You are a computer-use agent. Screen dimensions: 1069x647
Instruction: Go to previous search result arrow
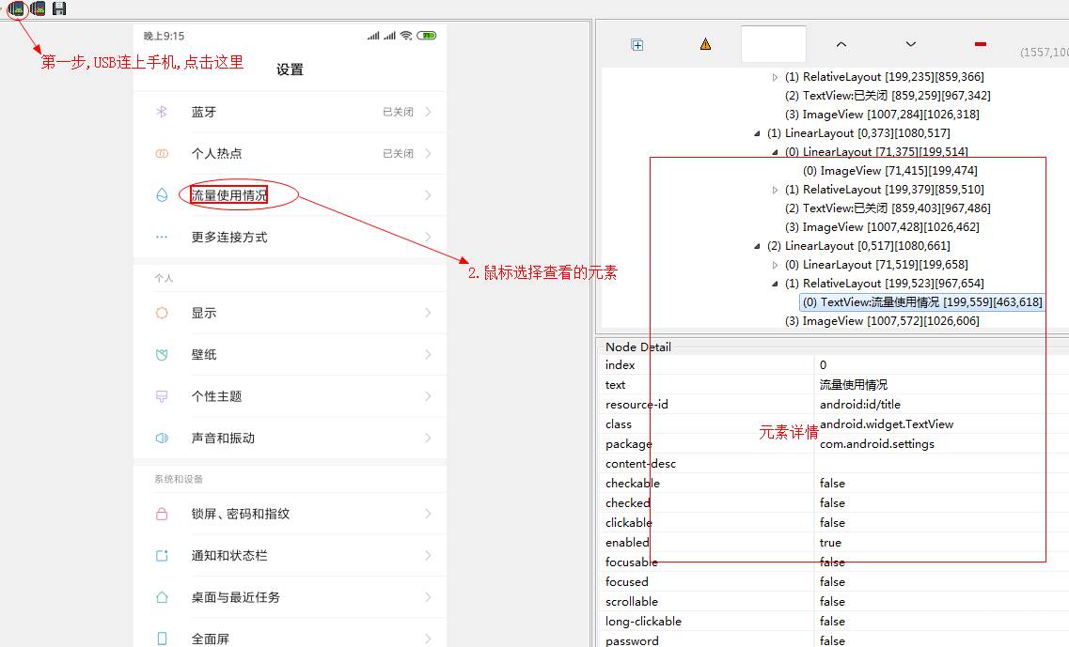pyautogui.click(x=841, y=44)
